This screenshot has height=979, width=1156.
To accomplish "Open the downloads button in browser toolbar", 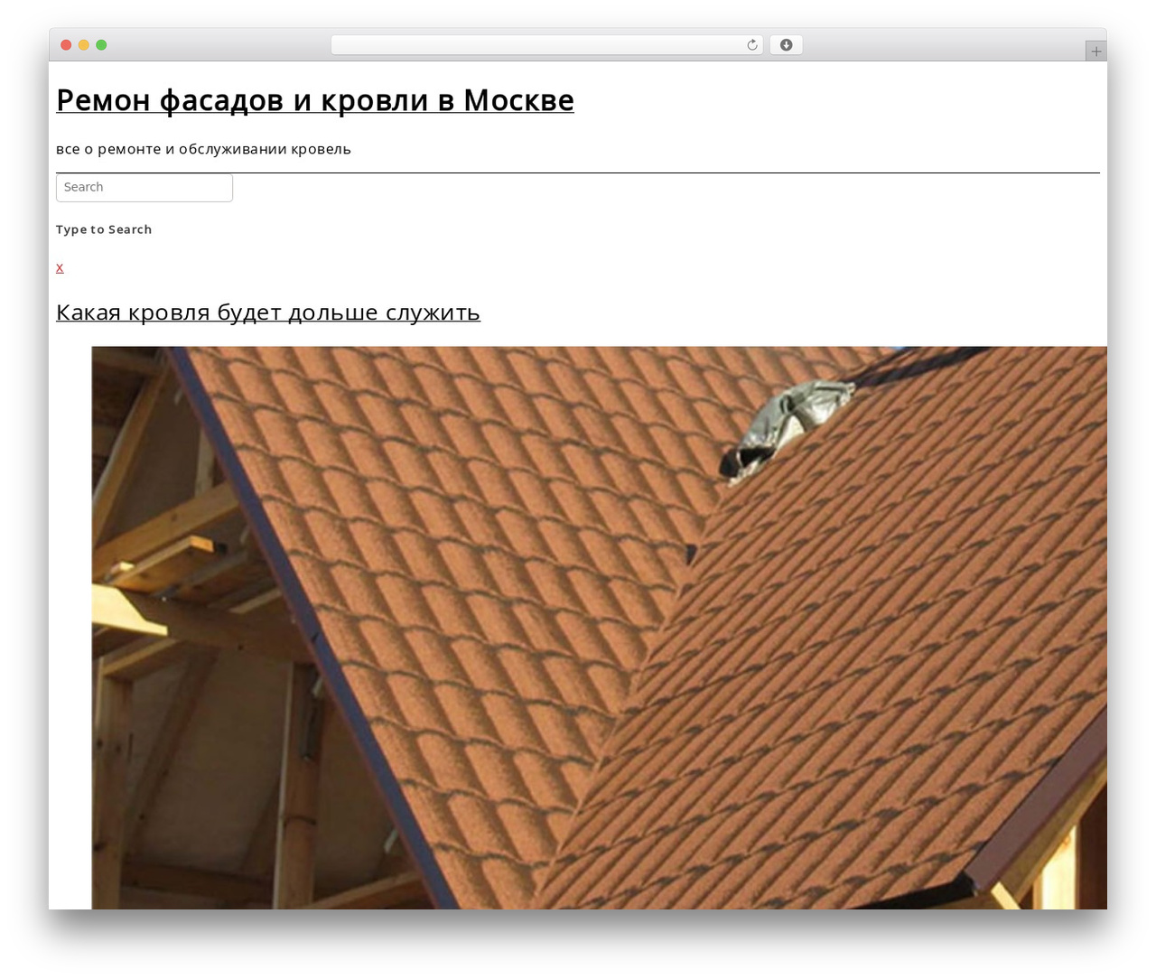I will [x=786, y=45].
